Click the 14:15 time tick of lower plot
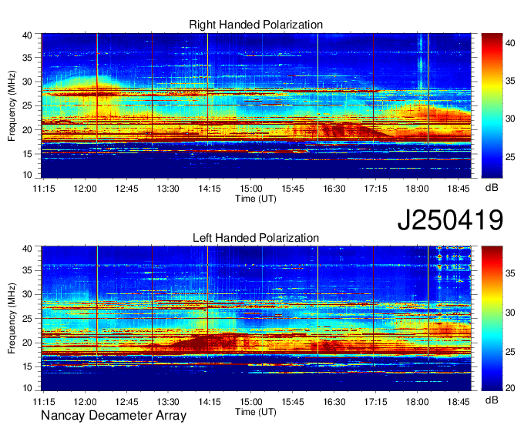524x425 pixels. coord(210,402)
